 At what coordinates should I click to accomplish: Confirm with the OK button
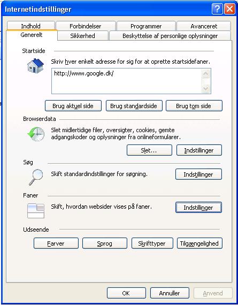click(126, 293)
